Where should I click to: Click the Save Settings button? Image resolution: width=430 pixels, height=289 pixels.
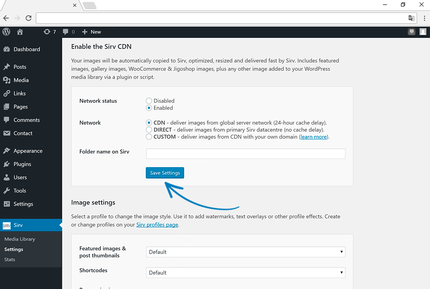click(165, 173)
